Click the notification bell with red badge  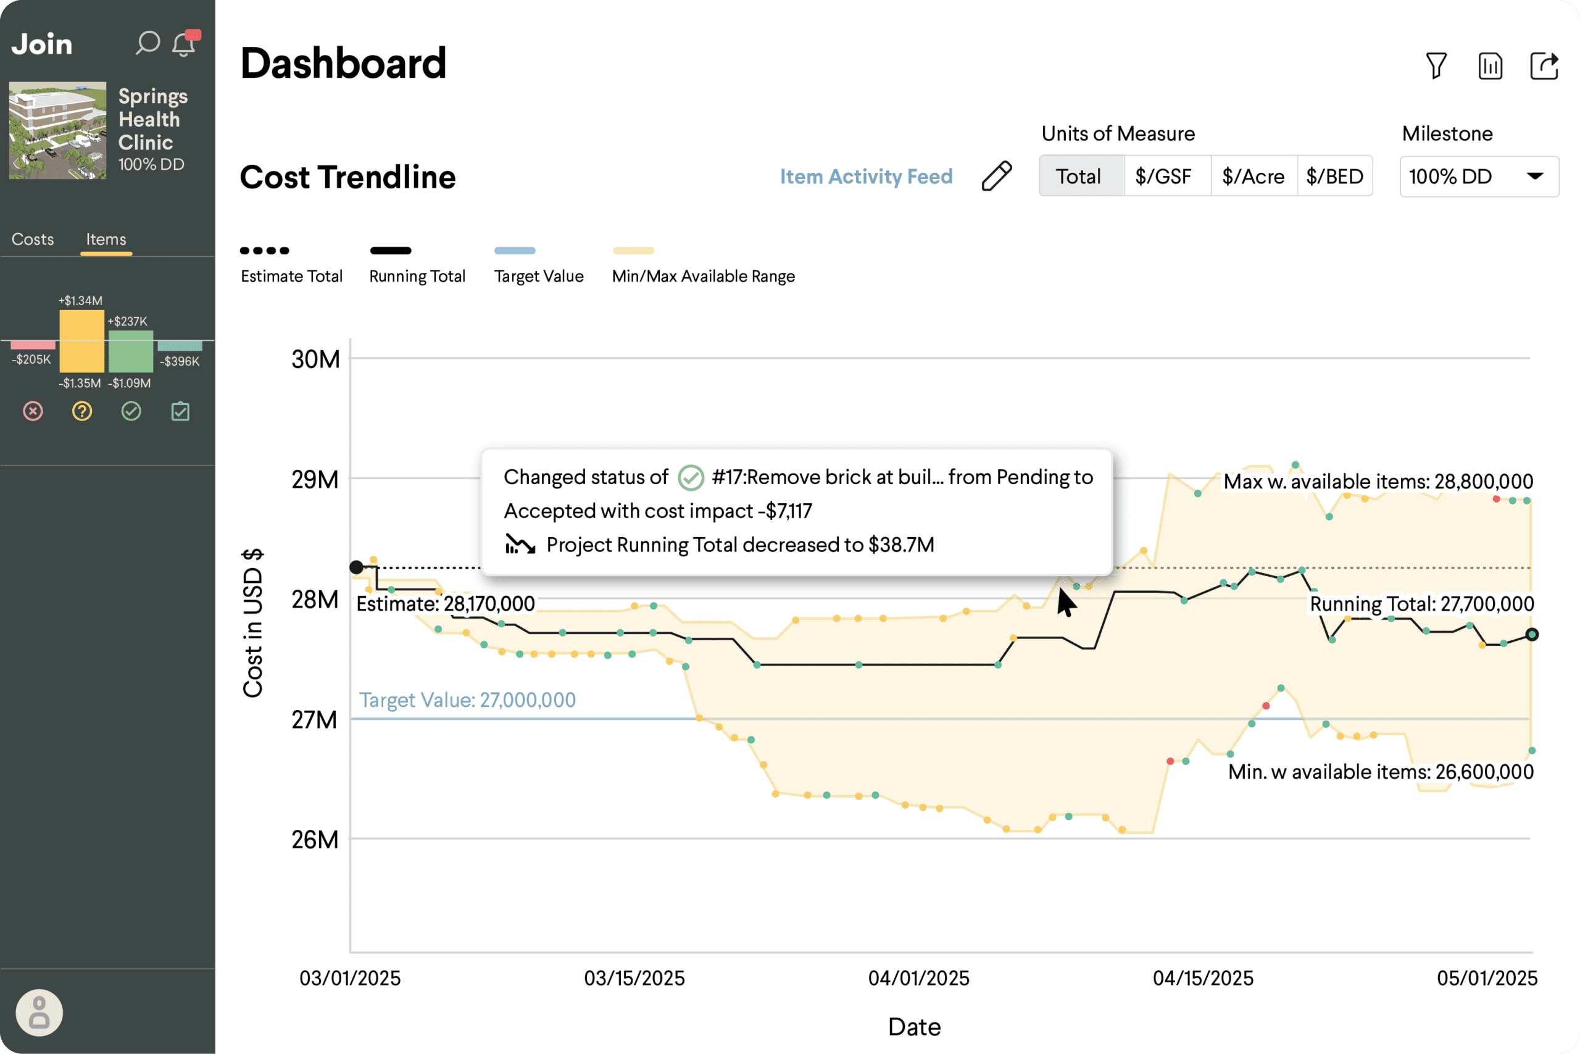coord(183,45)
